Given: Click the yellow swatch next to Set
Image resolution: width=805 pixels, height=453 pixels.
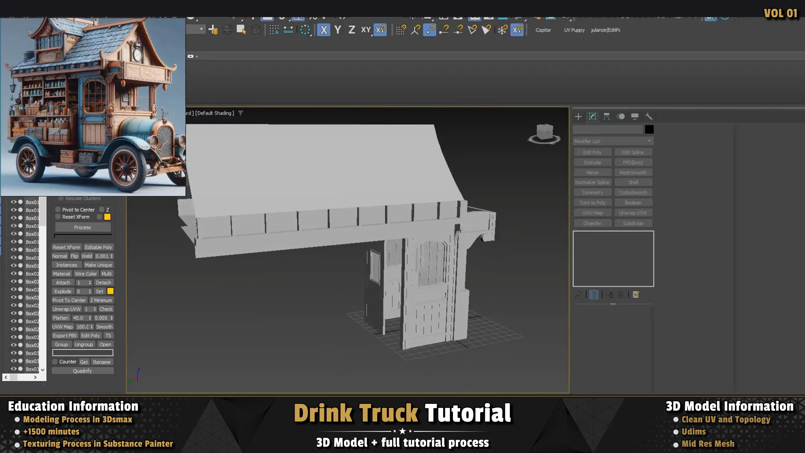Looking at the screenshot, I should click(x=110, y=291).
